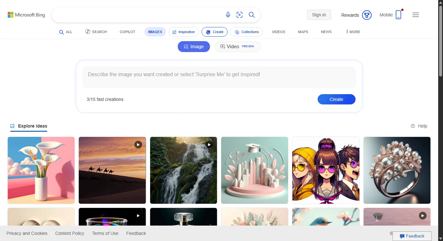
Task: Sign in to your account
Action: click(x=319, y=14)
